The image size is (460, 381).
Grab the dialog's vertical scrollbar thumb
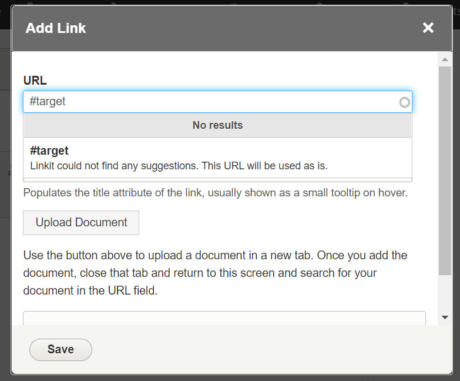point(445,171)
